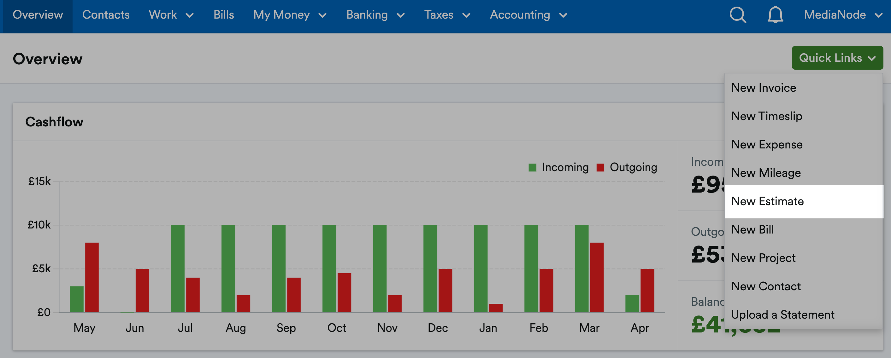Toggle the green Incoming legend marker
The image size is (891, 358).
coord(532,168)
